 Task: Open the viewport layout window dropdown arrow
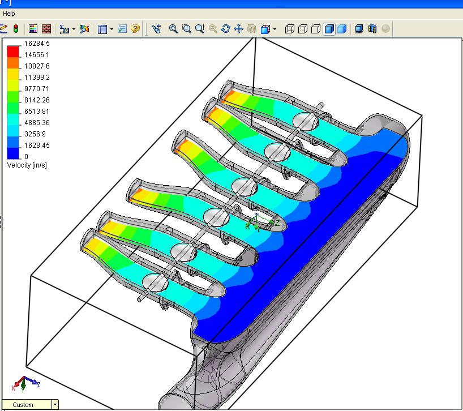click(x=112, y=28)
